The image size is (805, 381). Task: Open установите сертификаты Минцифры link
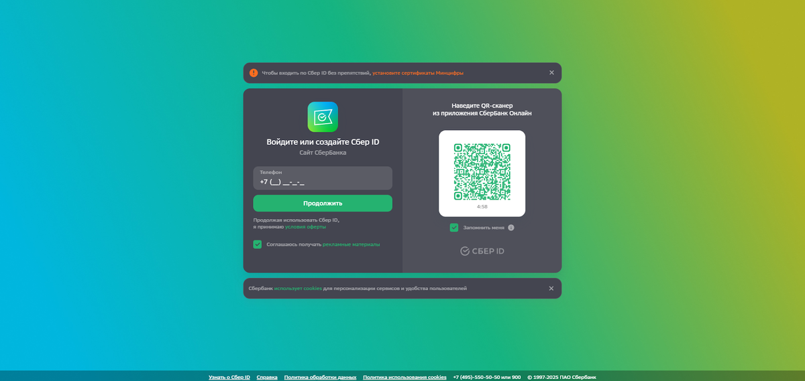(x=418, y=73)
